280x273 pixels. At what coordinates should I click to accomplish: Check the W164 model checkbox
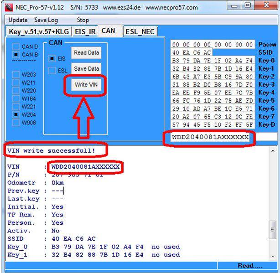click(16, 98)
